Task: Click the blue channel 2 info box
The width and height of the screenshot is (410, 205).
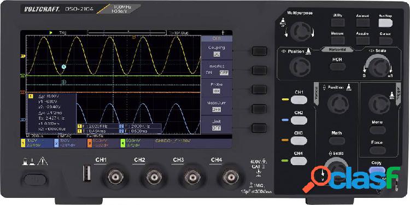Action: click(70, 143)
